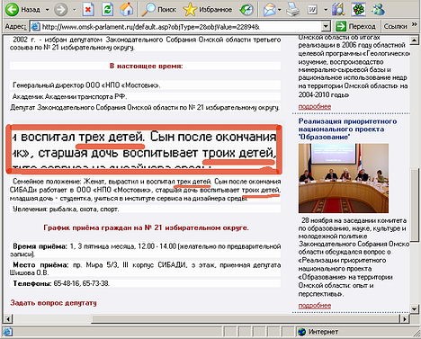Open the Ссылки links toolbar
Image resolution: width=421 pixels, height=339 pixels.
click(396, 27)
